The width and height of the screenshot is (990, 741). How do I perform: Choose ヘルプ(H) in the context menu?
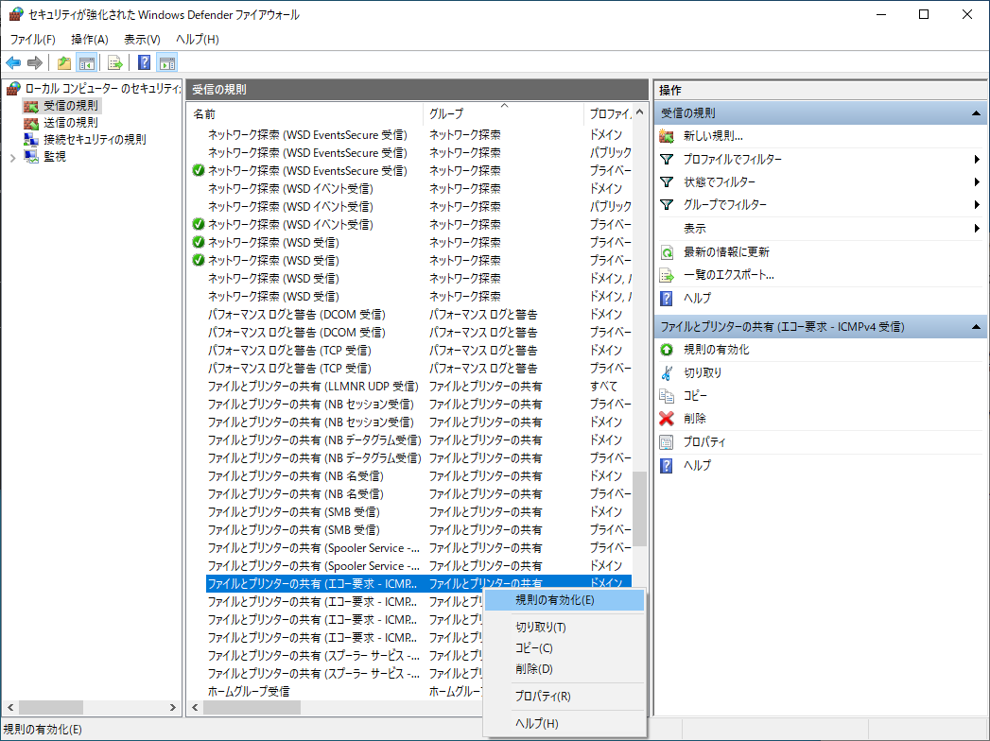[x=564, y=723]
